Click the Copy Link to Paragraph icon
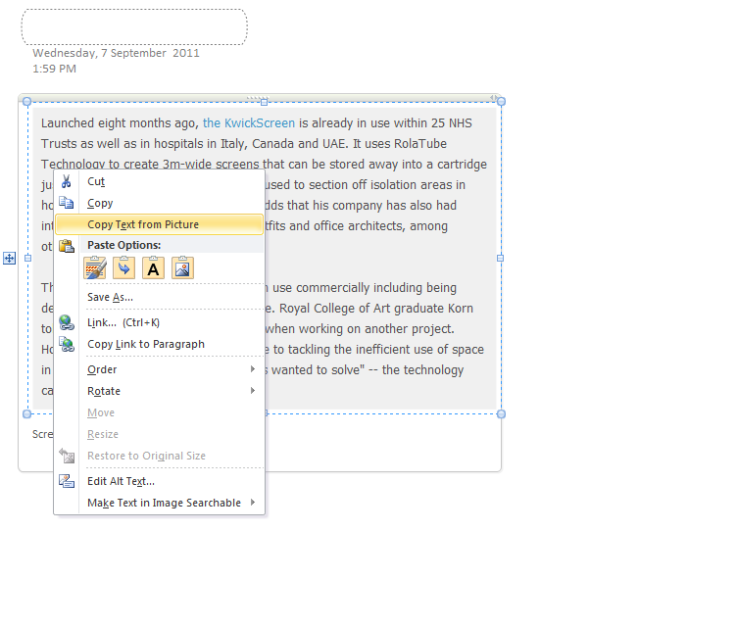Image resolution: width=737 pixels, height=628 pixels. point(67,344)
